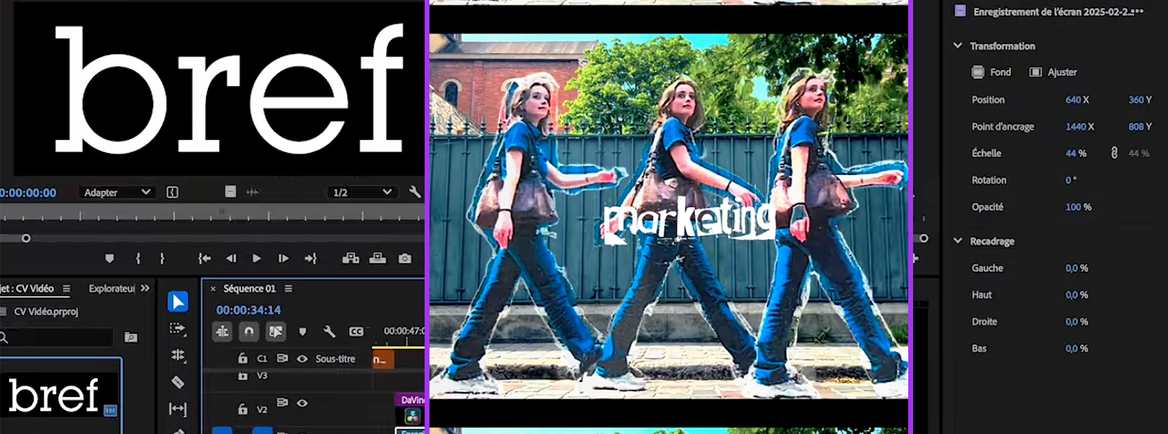Viewport: 1168px width, 434px height.
Task: Open timeline display settings wrench
Action: [x=329, y=331]
